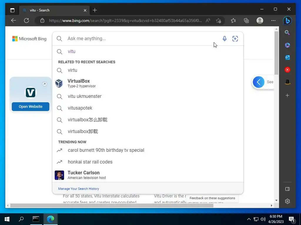This screenshot has height=225, width=301.
Task: Open Amazon from the sidebar
Action: click(287, 82)
